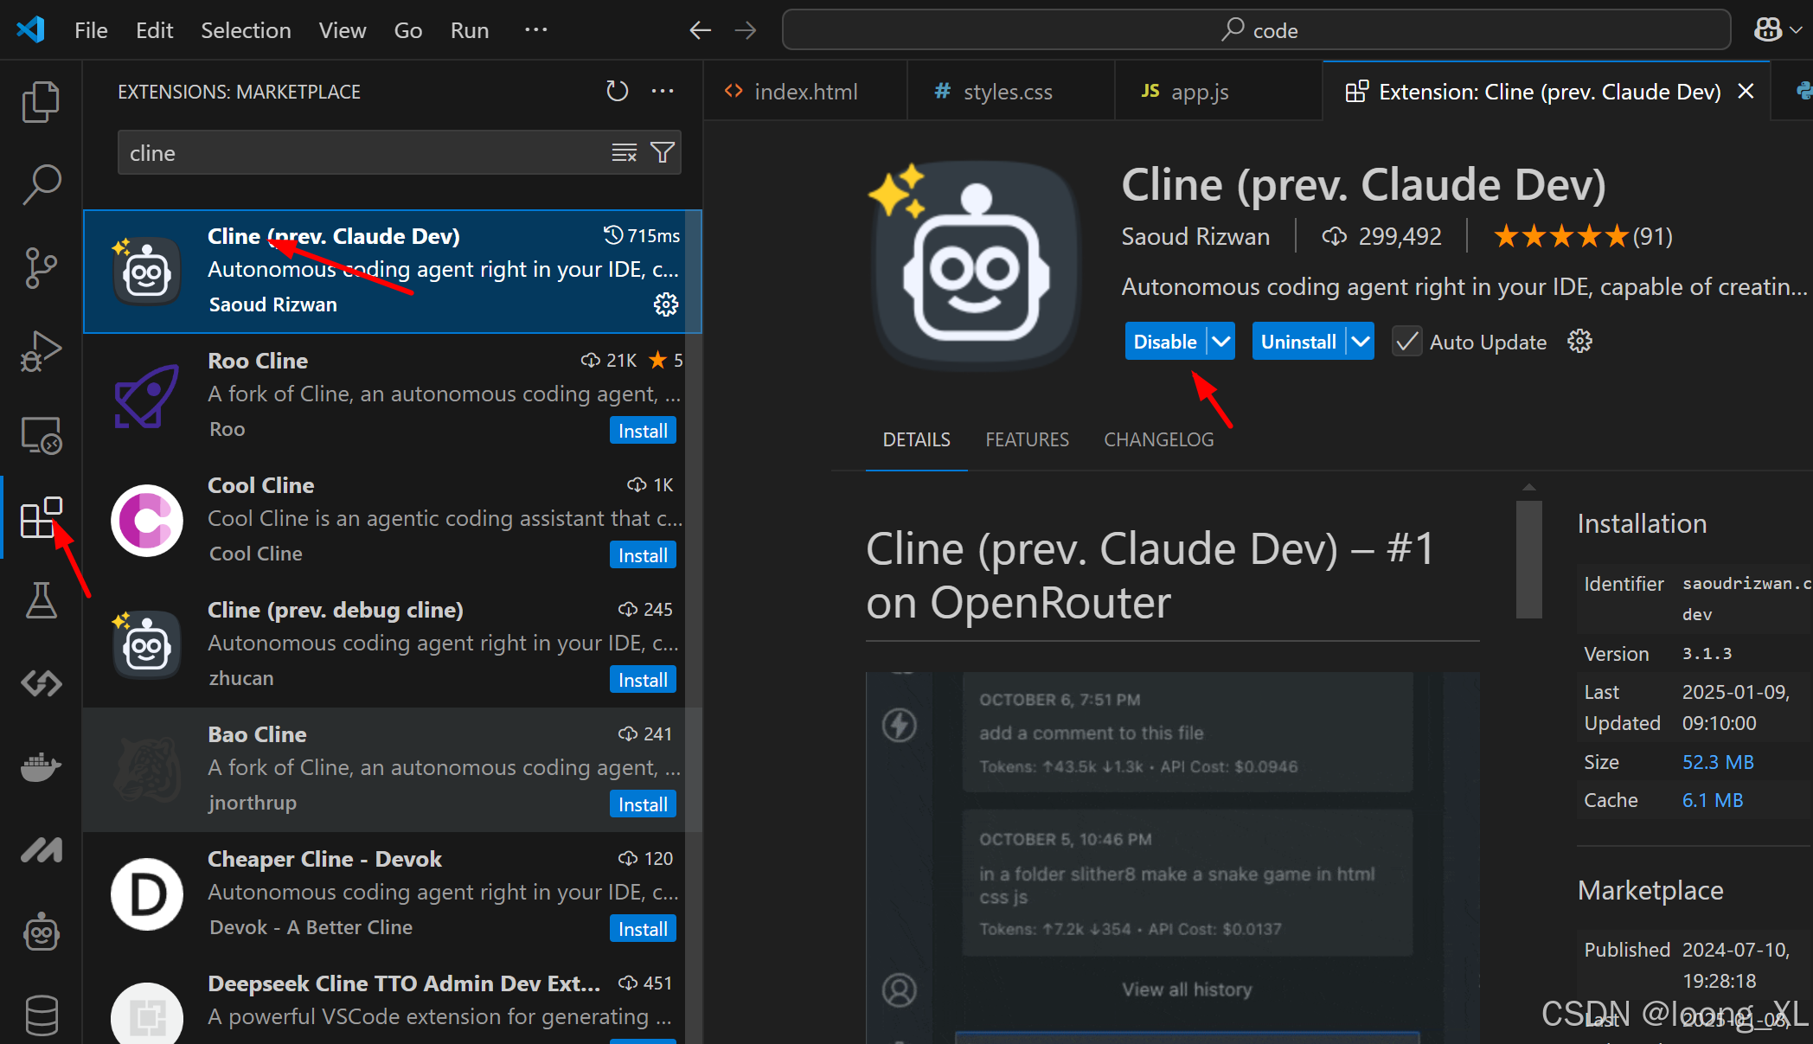Open the Source Control view
Image resolution: width=1813 pixels, height=1044 pixels.
tap(41, 268)
